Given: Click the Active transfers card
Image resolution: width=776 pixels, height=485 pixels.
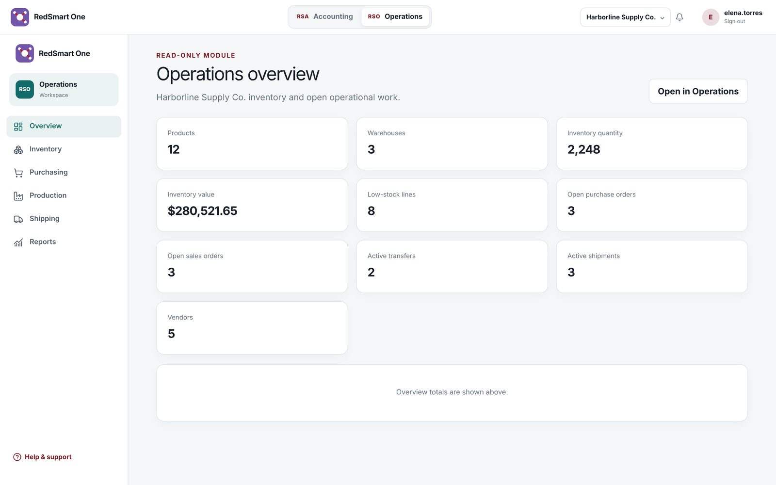Looking at the screenshot, I should 452,267.
